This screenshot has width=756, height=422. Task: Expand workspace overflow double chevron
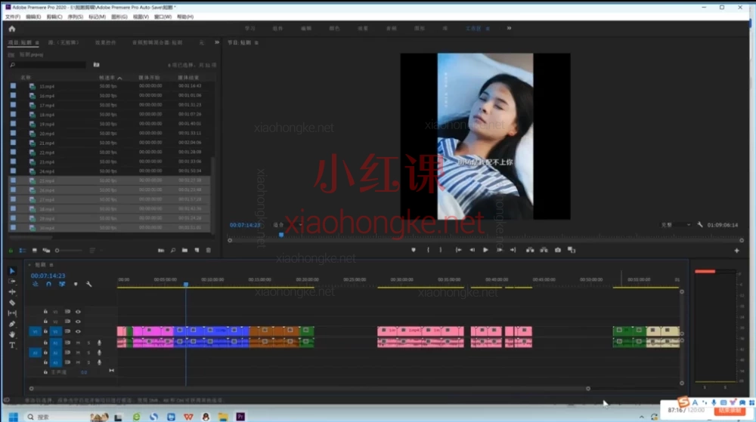tap(509, 29)
